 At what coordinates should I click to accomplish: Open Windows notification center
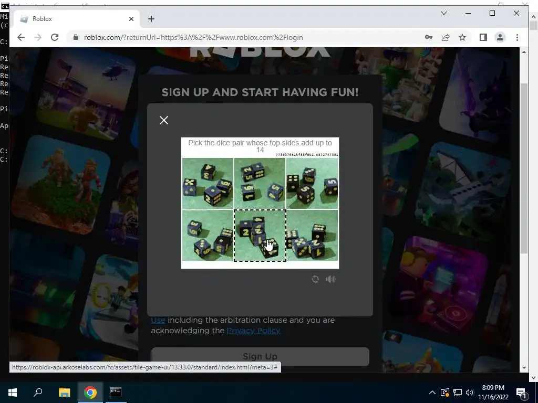coord(522,393)
